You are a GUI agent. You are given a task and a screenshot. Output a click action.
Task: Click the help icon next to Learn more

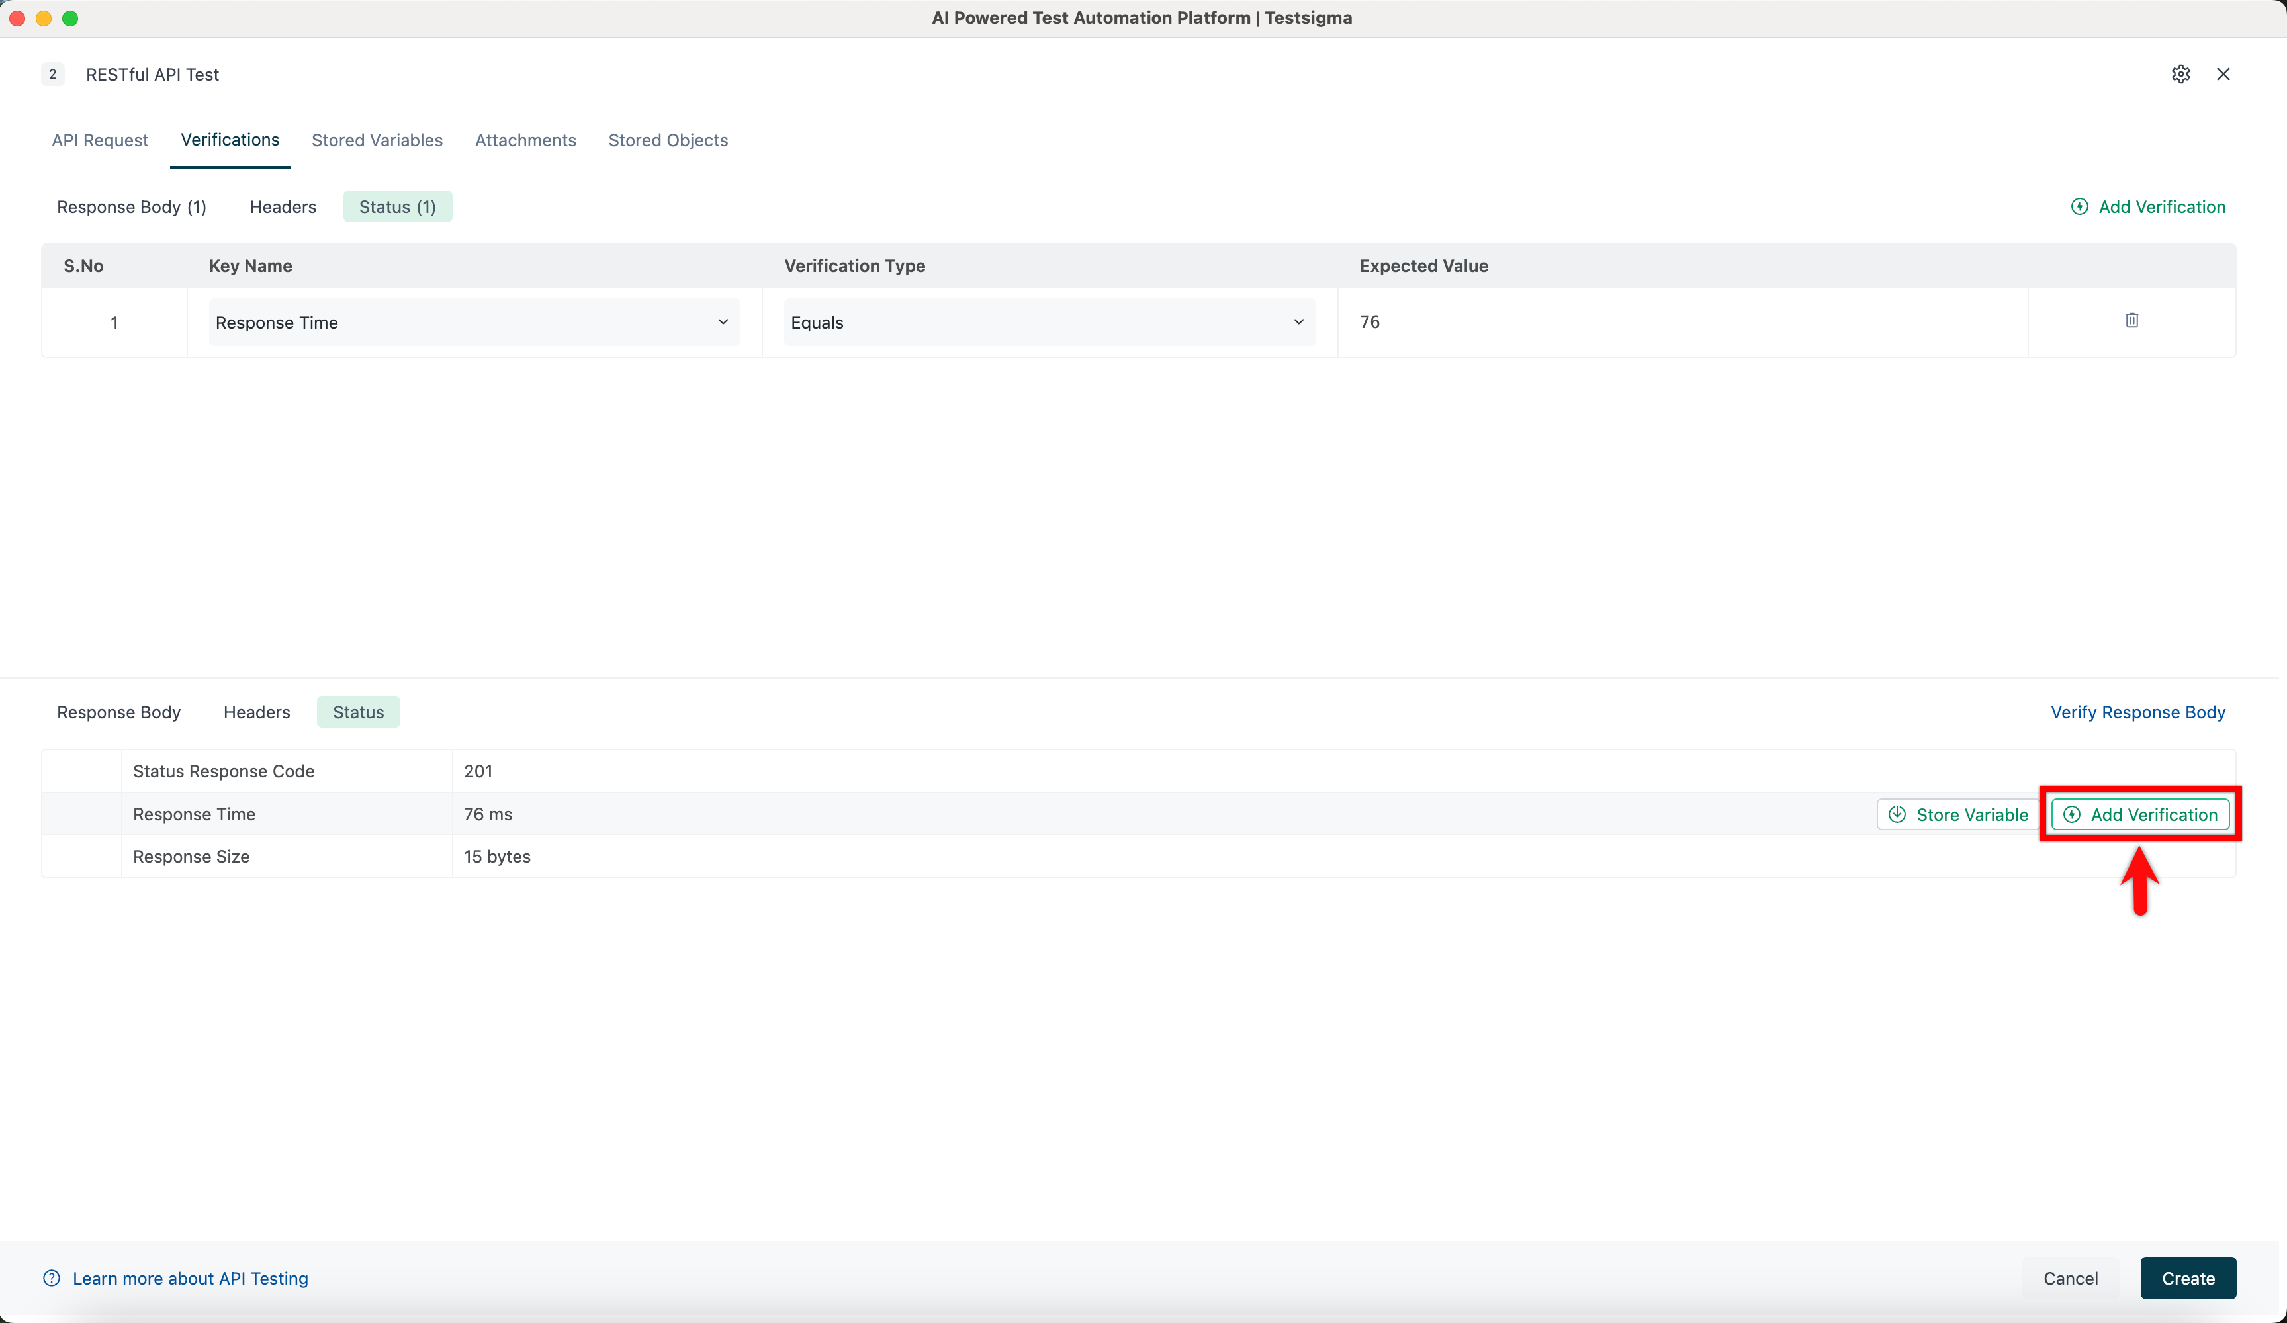[52, 1279]
